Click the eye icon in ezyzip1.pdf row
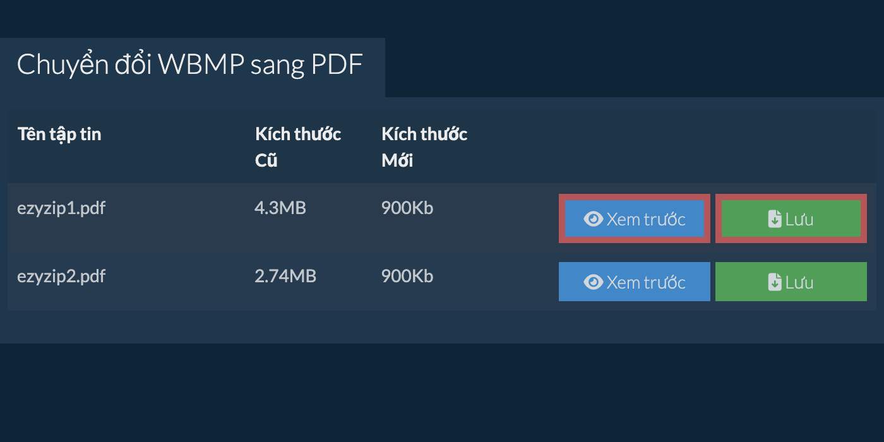This screenshot has width=884, height=442. pos(594,219)
